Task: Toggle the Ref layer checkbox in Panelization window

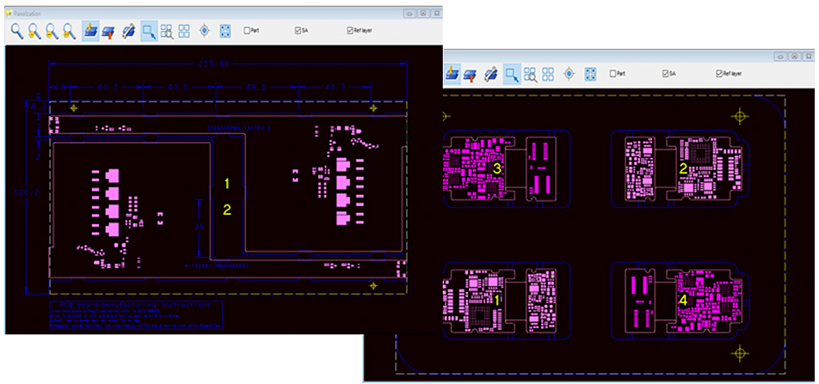Action: pos(349,31)
